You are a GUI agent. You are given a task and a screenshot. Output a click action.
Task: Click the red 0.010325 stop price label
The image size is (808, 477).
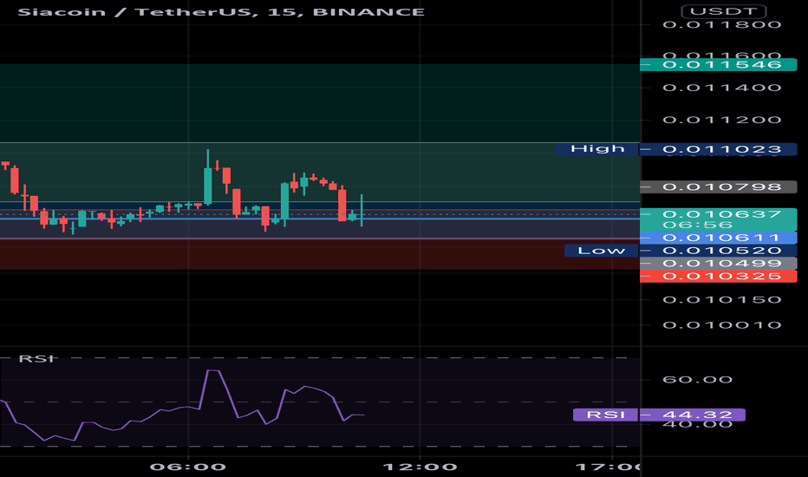point(718,277)
